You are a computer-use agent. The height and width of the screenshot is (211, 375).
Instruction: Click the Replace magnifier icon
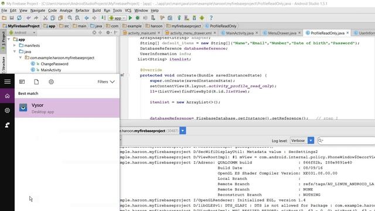[x=77, y=18]
